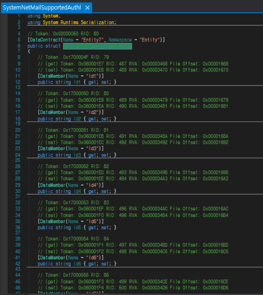Click the Id5 property name on line 36
Screen dimensions: 263x295
point(77,228)
